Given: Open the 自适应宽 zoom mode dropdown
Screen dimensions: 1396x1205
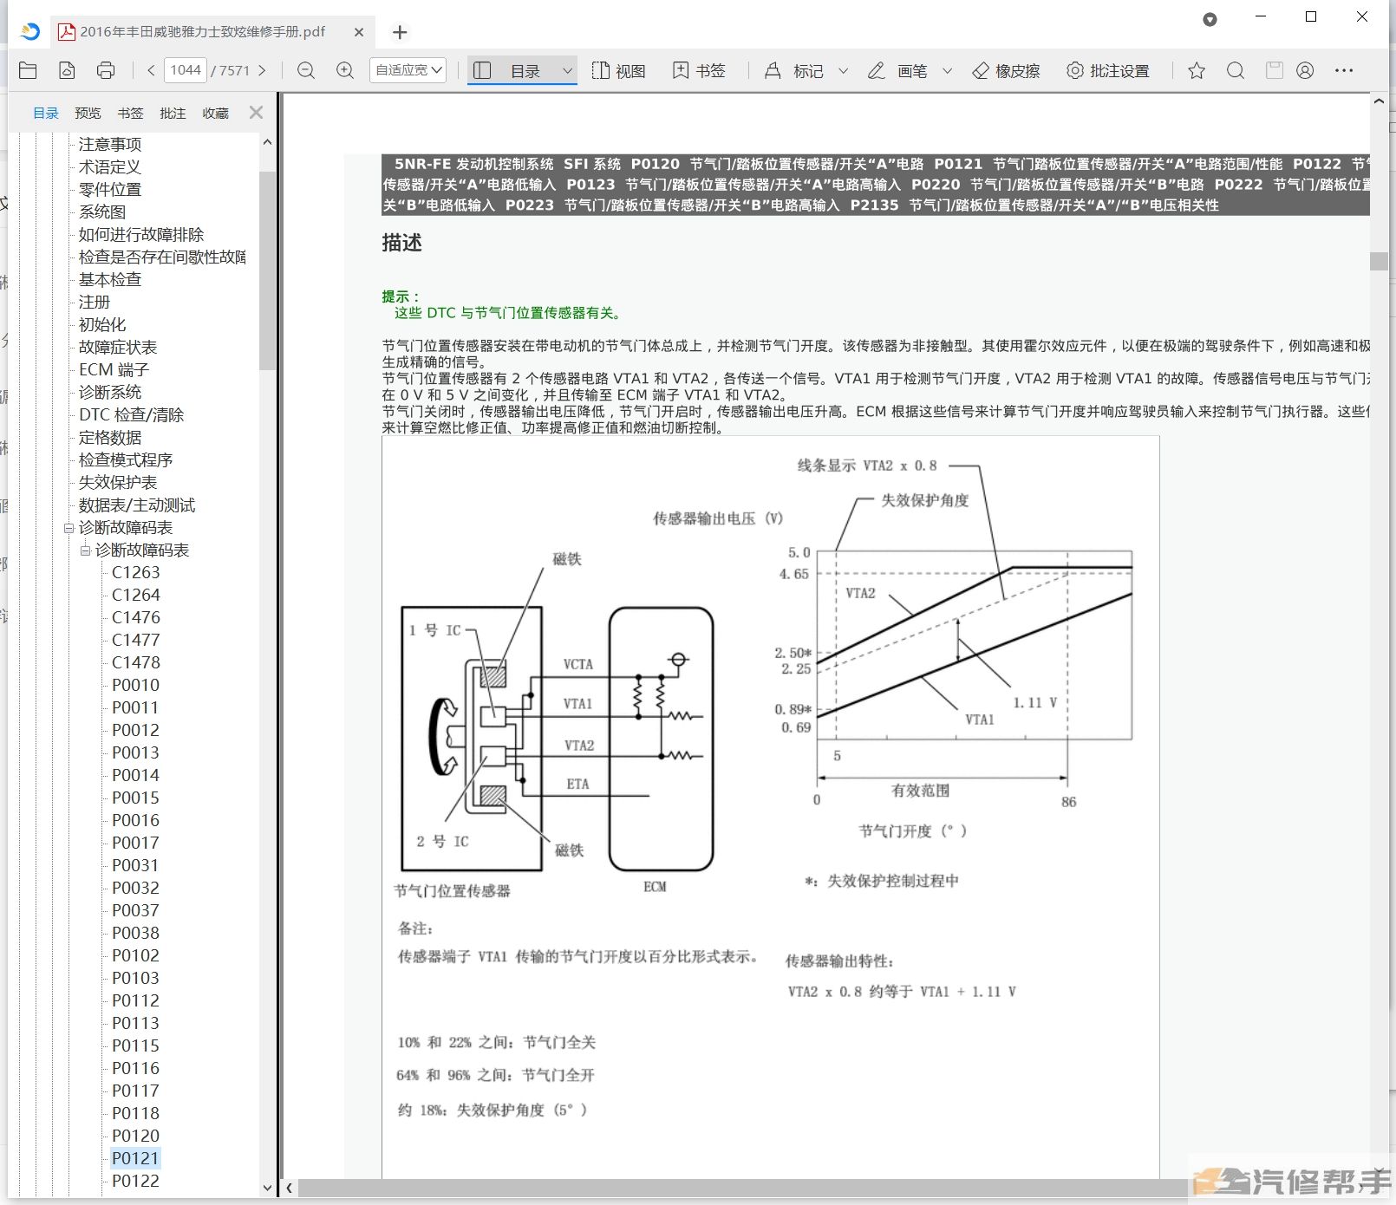Looking at the screenshot, I should pyautogui.click(x=408, y=70).
